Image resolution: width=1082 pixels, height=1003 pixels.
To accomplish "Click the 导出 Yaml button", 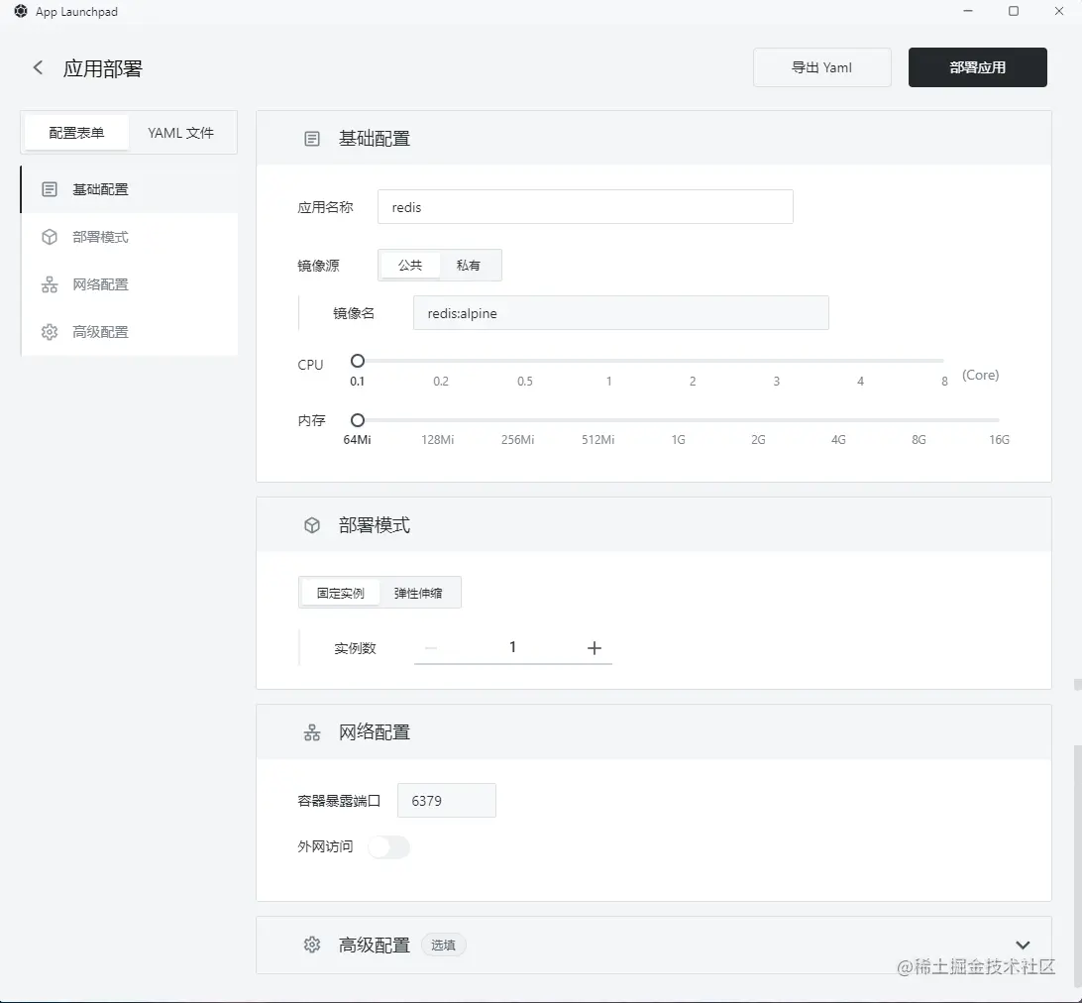I will coord(821,67).
